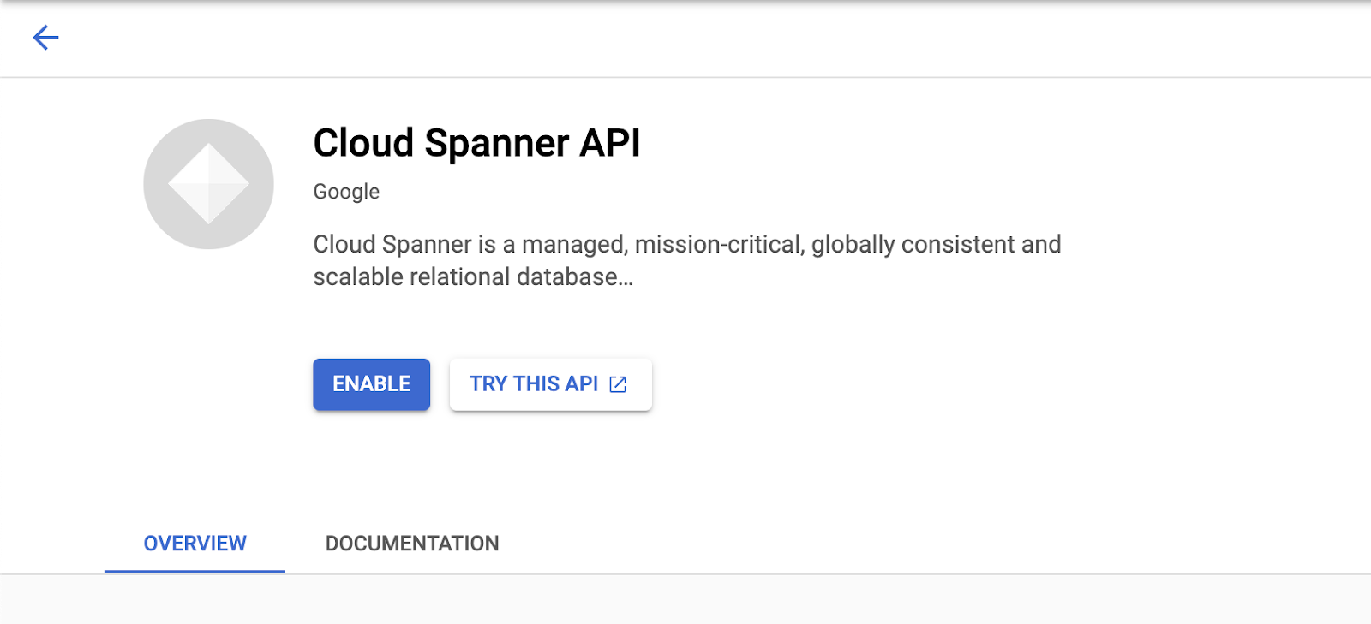Click the white diamond inside the logo
1371x624 pixels.
pyautogui.click(x=208, y=184)
